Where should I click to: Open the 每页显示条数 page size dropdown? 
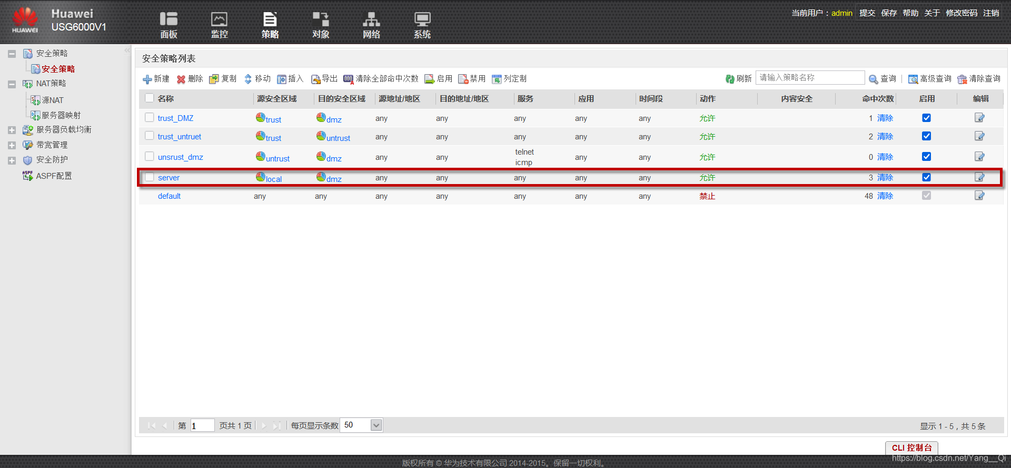[376, 425]
